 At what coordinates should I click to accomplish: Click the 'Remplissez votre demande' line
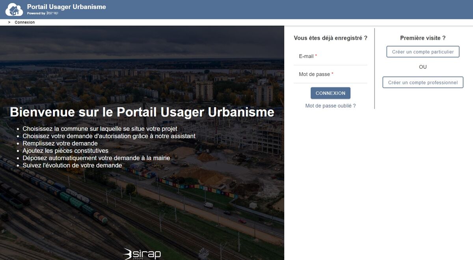[x=60, y=143]
